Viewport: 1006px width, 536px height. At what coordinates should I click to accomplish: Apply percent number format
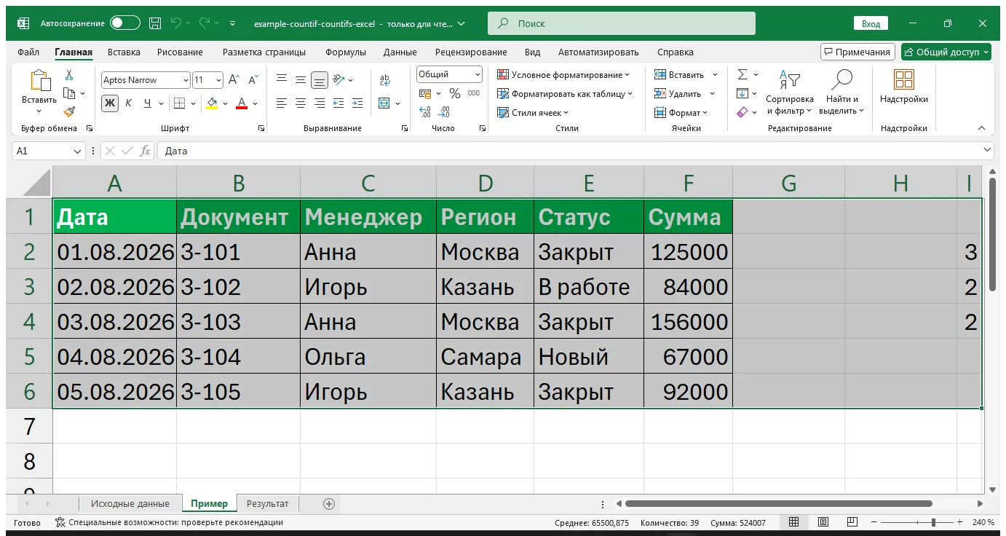(455, 93)
